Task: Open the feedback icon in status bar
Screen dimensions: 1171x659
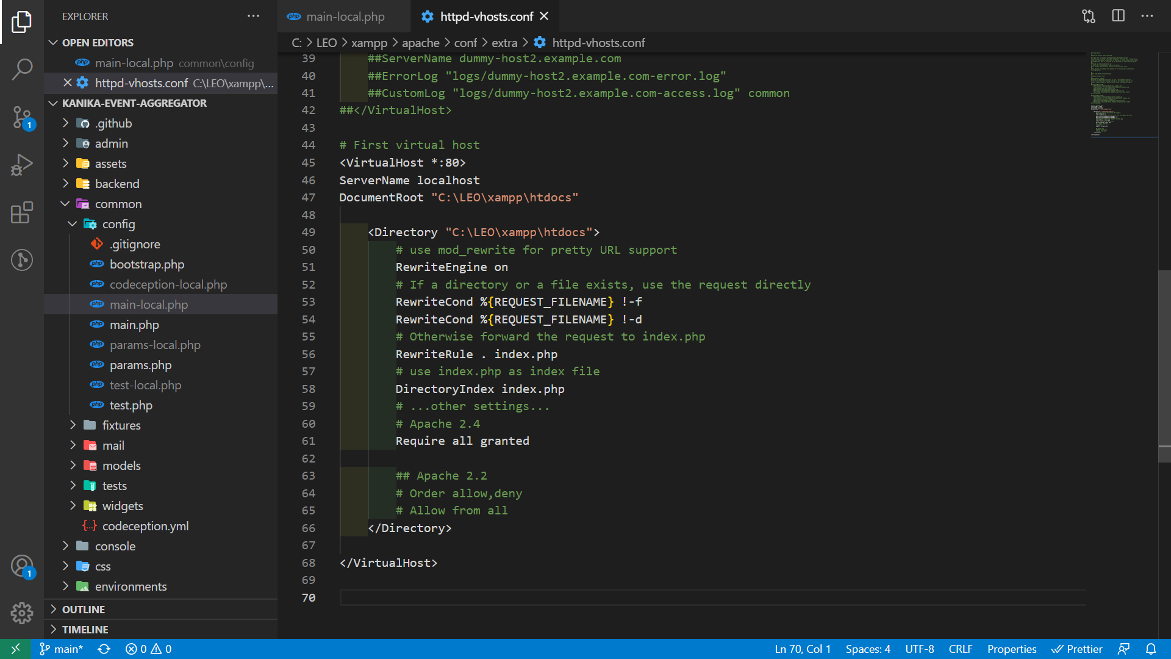Action: coord(1123,649)
